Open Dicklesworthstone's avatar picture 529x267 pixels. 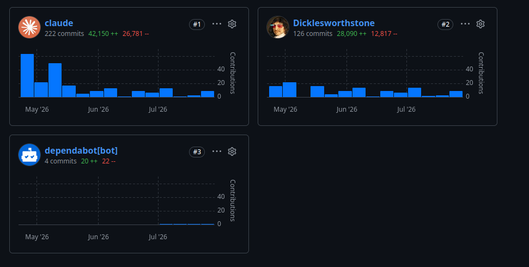pos(278,27)
